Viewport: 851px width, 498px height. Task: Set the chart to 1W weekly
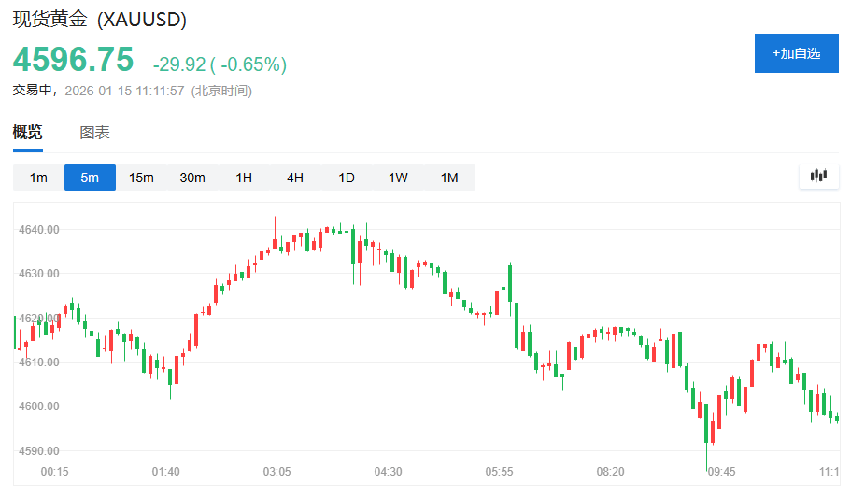[x=398, y=178]
